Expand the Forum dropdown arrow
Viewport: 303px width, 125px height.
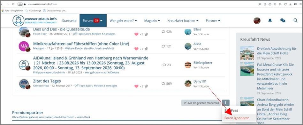pyautogui.click(x=101, y=21)
